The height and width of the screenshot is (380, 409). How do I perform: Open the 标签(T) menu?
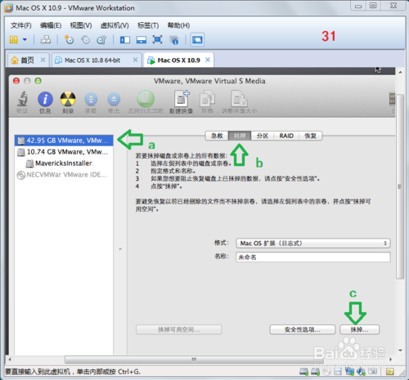click(148, 25)
